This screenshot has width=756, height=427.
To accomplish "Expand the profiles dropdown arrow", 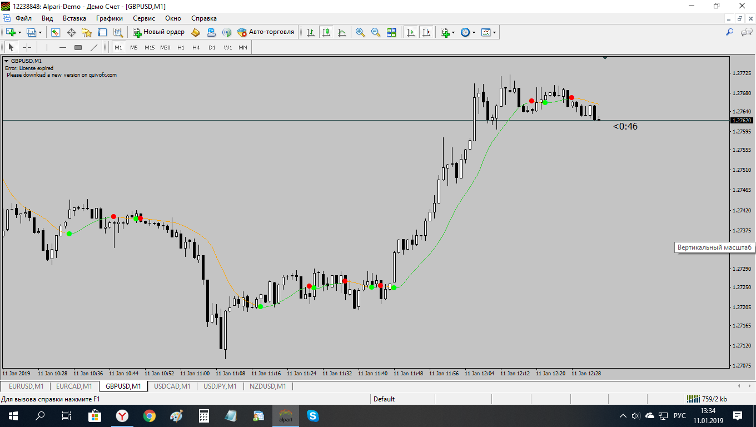I will (40, 32).
